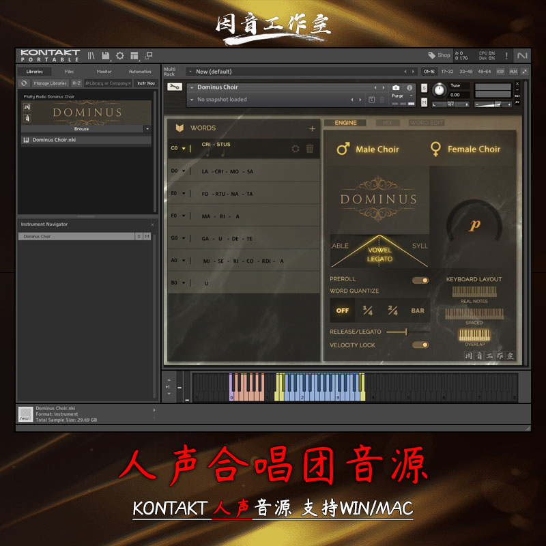Image resolution: width=546 pixels, height=546 pixels.
Task: Set word quantize to OFF
Action: click(343, 311)
